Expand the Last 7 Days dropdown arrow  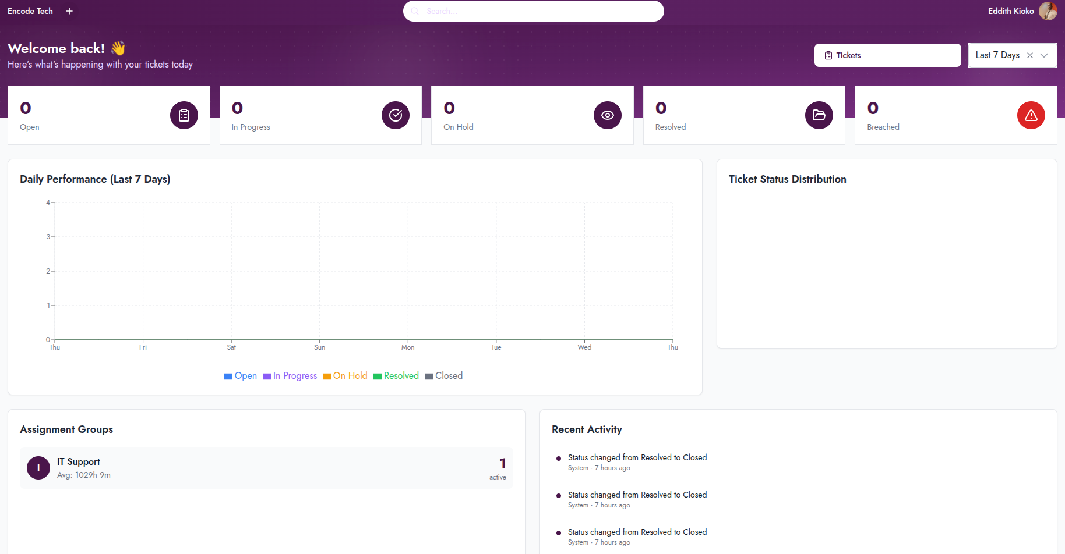[1044, 55]
